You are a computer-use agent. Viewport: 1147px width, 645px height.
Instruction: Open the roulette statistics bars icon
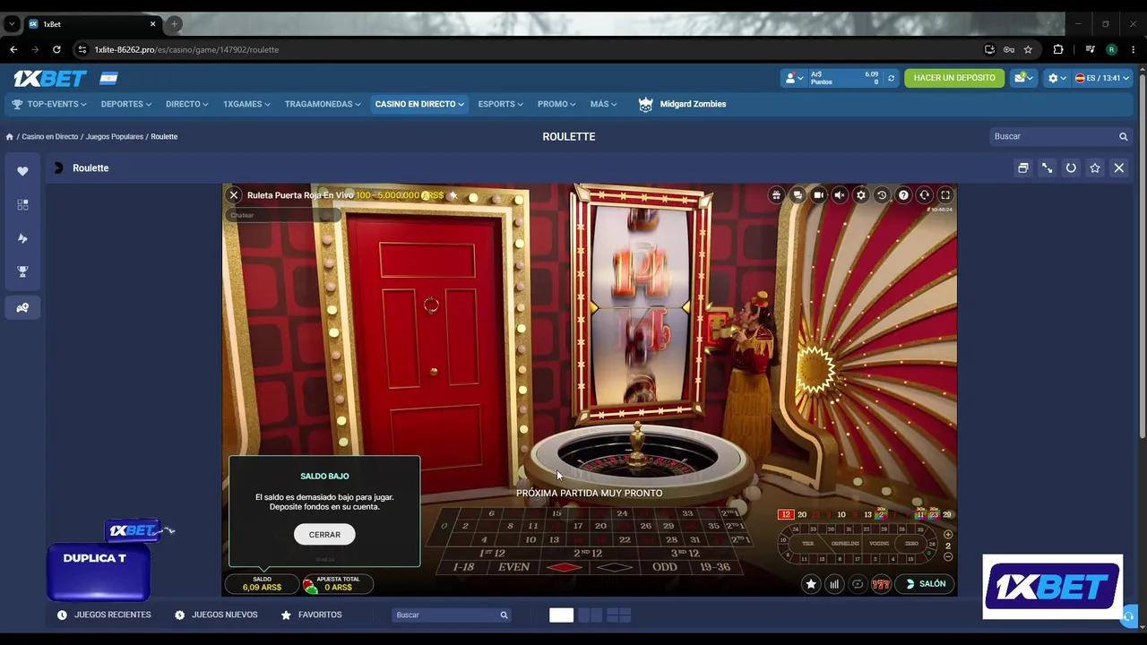click(834, 584)
